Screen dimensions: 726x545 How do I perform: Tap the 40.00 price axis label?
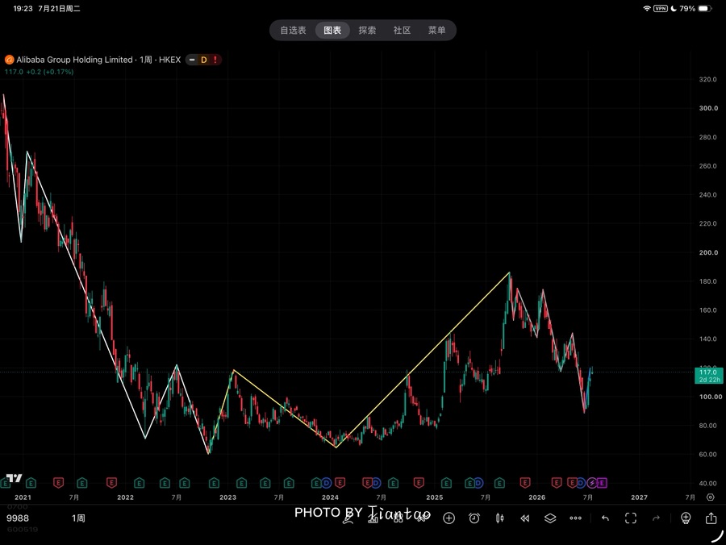pos(708,484)
